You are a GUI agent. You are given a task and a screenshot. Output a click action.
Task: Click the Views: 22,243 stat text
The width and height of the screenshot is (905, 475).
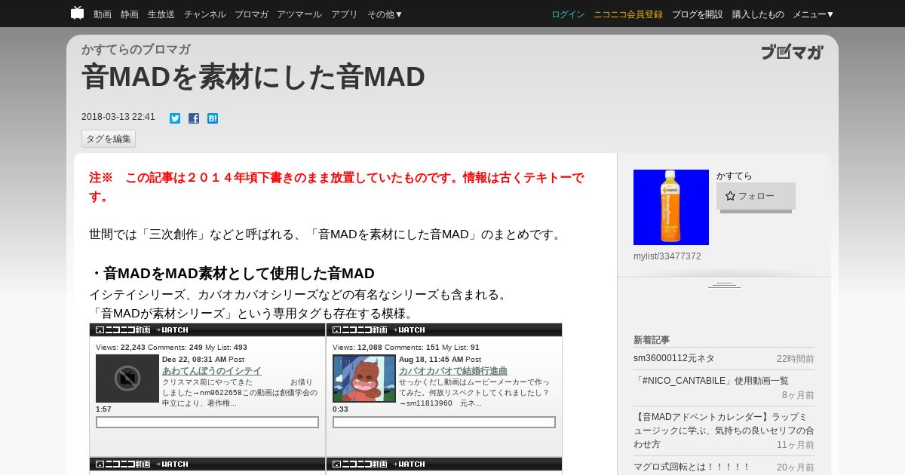click(x=121, y=348)
